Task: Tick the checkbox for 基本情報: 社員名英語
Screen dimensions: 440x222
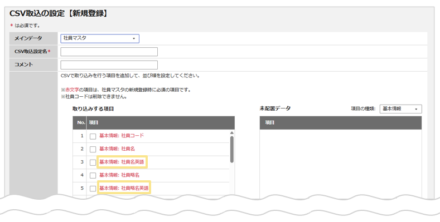Action: 93,162
